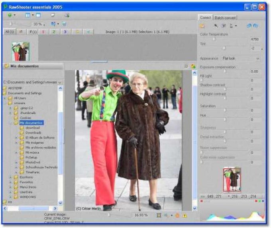Expand the Escritorio folder
The width and height of the screenshot is (271, 228).
(x=10, y=177)
